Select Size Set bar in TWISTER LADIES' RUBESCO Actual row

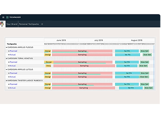tap(148, 88)
